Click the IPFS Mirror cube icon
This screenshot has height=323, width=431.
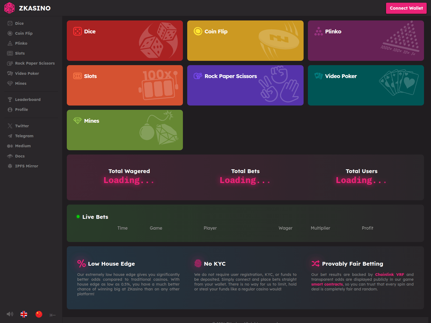pyautogui.click(x=10, y=166)
